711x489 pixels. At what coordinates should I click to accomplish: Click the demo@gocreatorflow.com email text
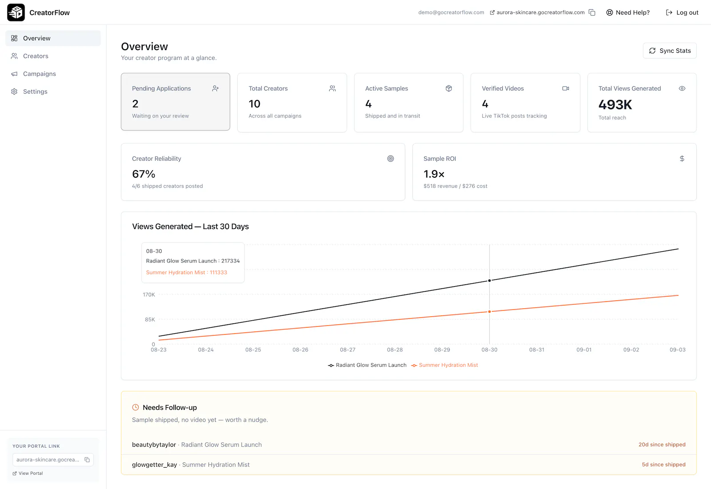coord(451,12)
